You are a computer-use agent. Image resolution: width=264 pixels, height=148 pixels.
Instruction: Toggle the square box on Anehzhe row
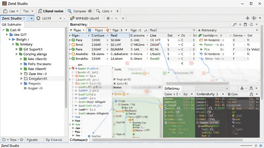click(x=73, y=54)
